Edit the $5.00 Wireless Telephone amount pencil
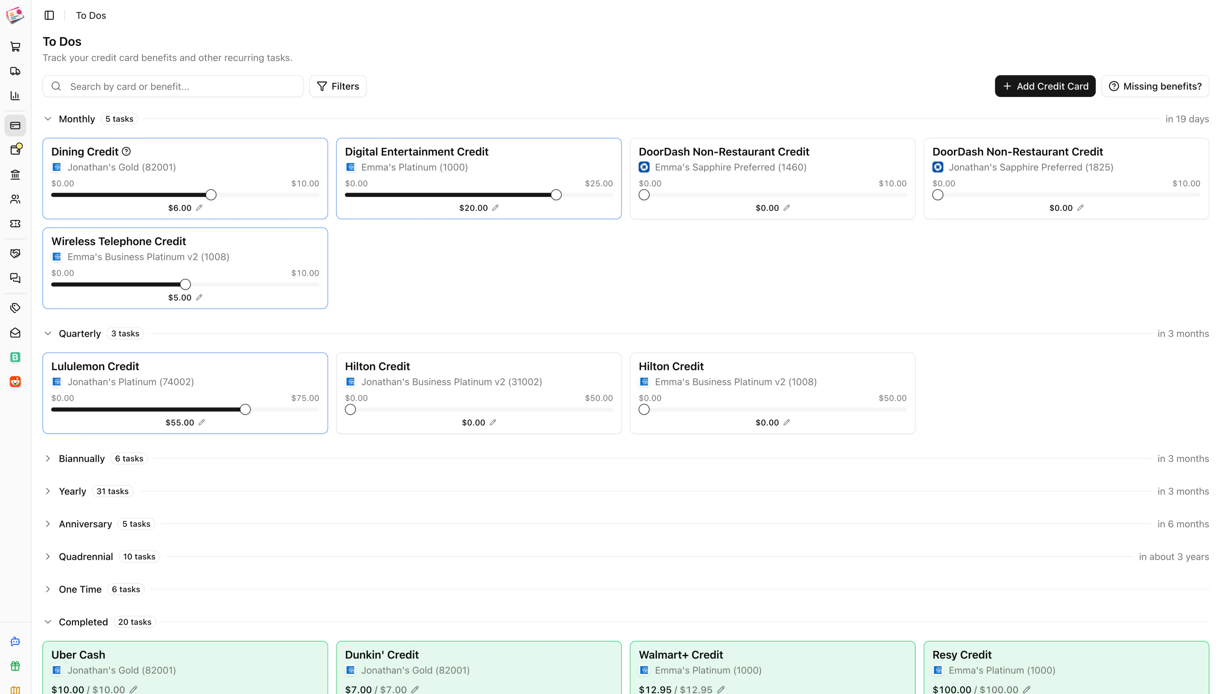 (x=199, y=297)
